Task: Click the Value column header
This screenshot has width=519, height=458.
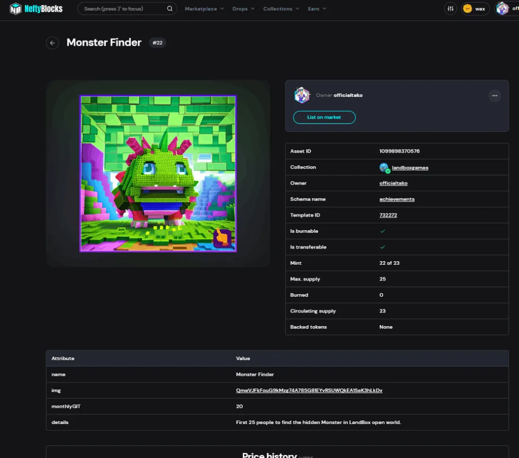Action: 243,358
